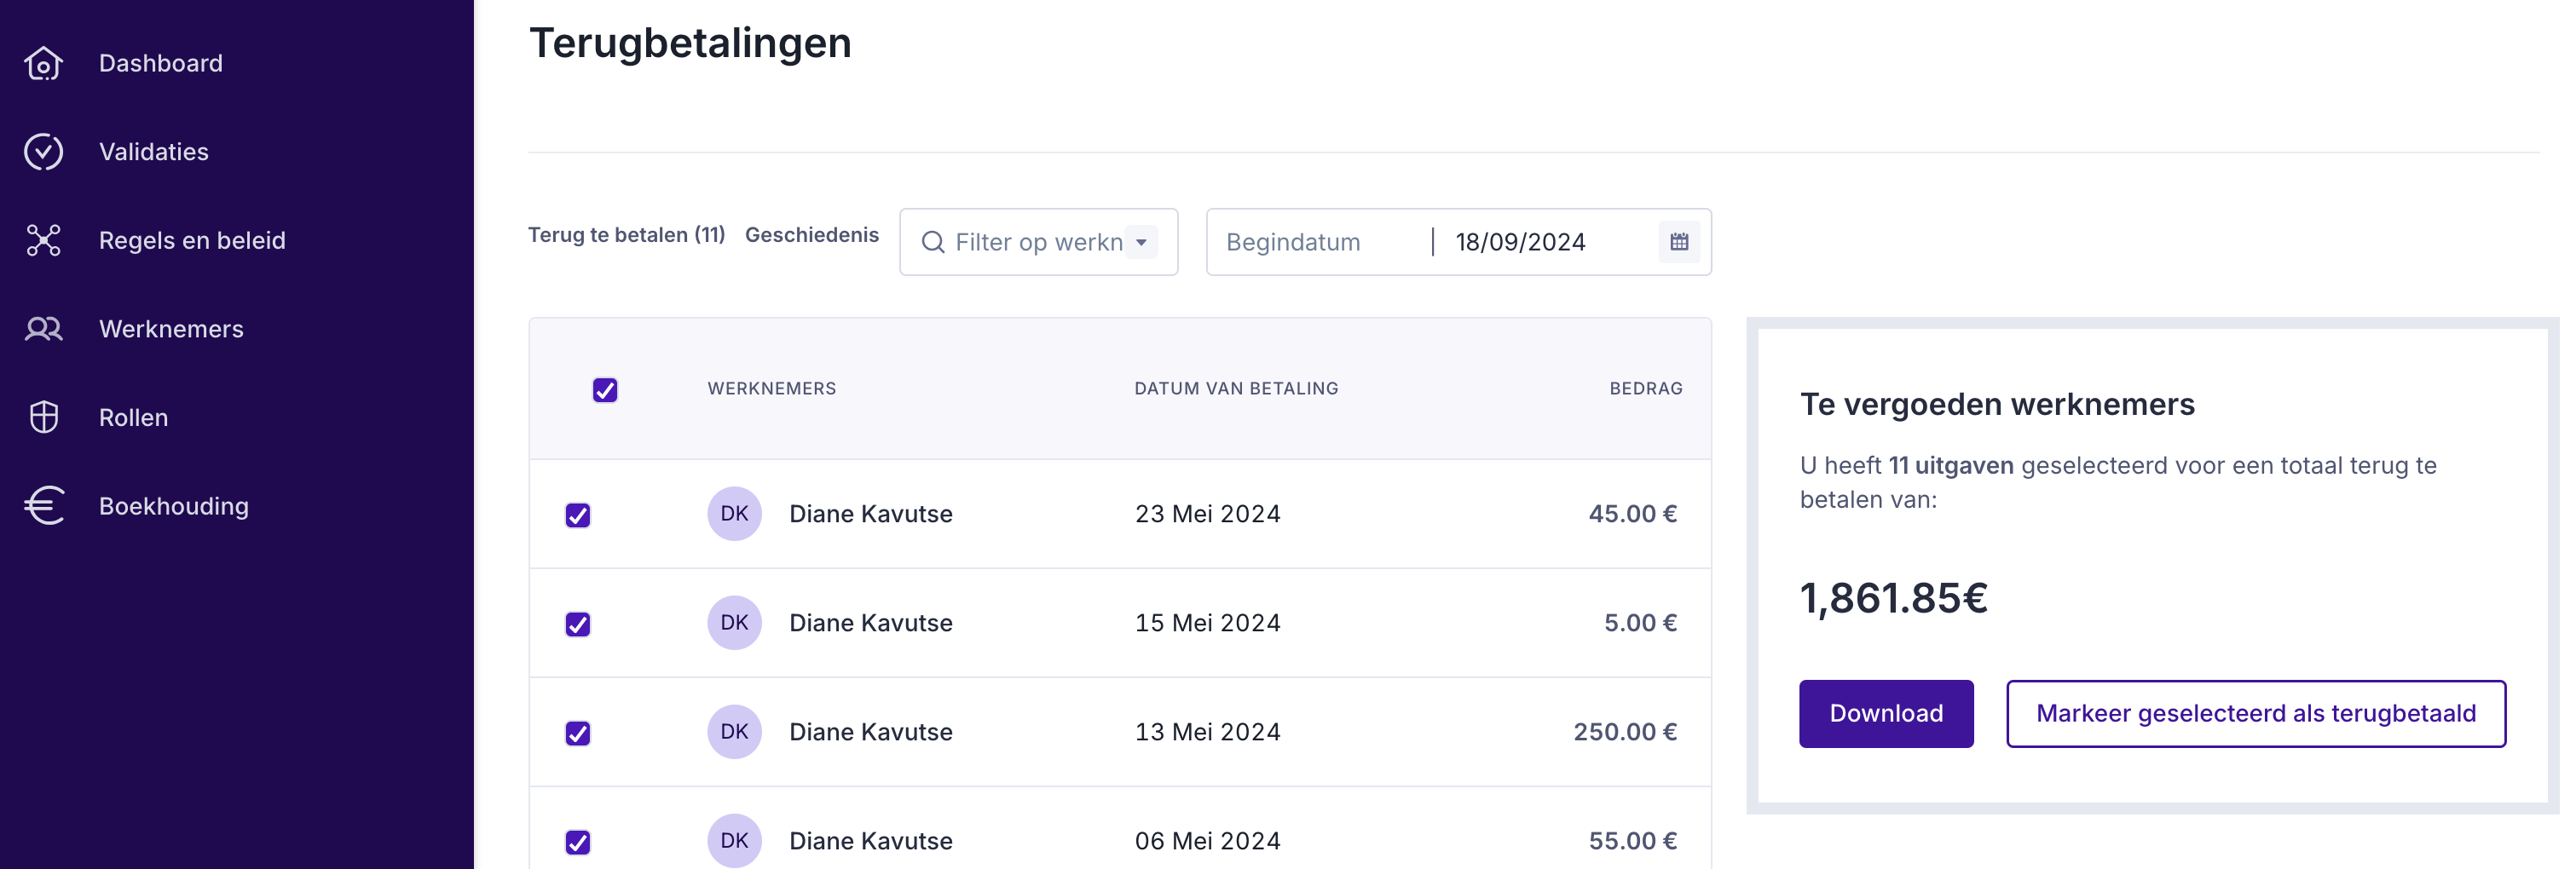Click the Dashboard home icon
Screen dimensions: 2576x869
43,64
